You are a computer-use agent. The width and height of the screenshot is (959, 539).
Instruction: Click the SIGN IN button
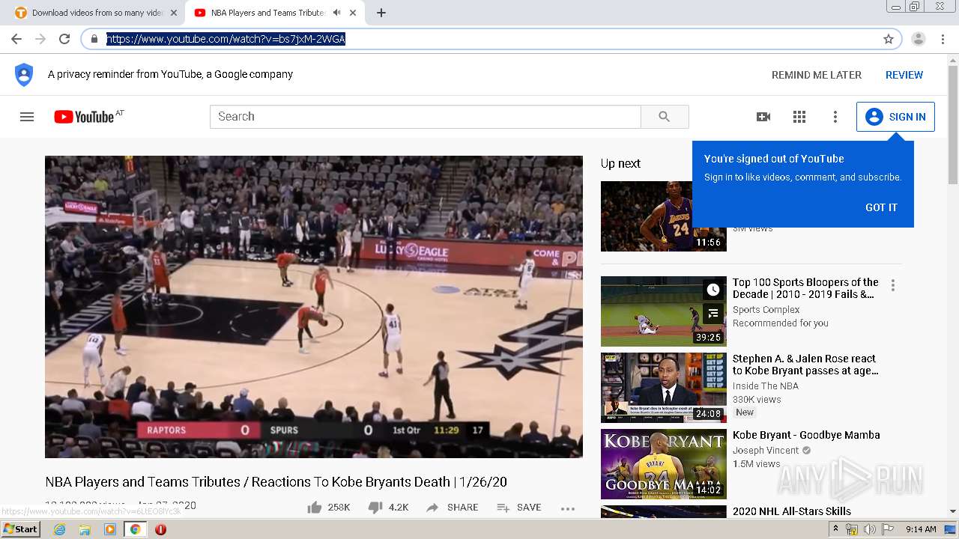(895, 117)
